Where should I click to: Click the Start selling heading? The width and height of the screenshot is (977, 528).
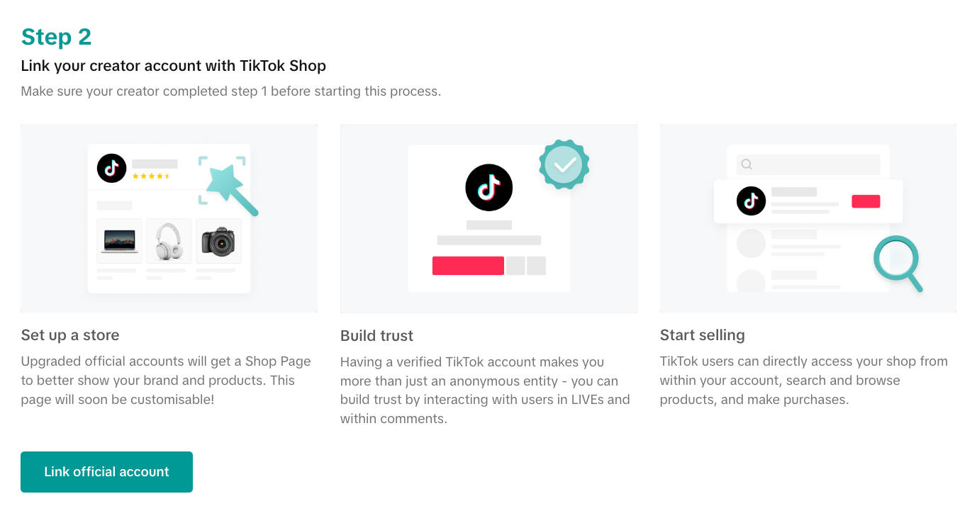pyautogui.click(x=702, y=335)
